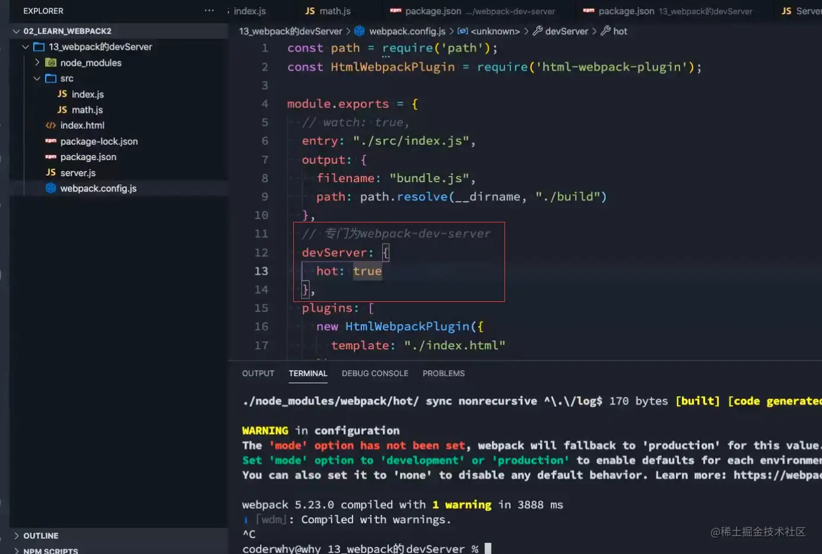Click the hot breadcrumb segment
822x554 pixels.
pyautogui.click(x=620, y=31)
